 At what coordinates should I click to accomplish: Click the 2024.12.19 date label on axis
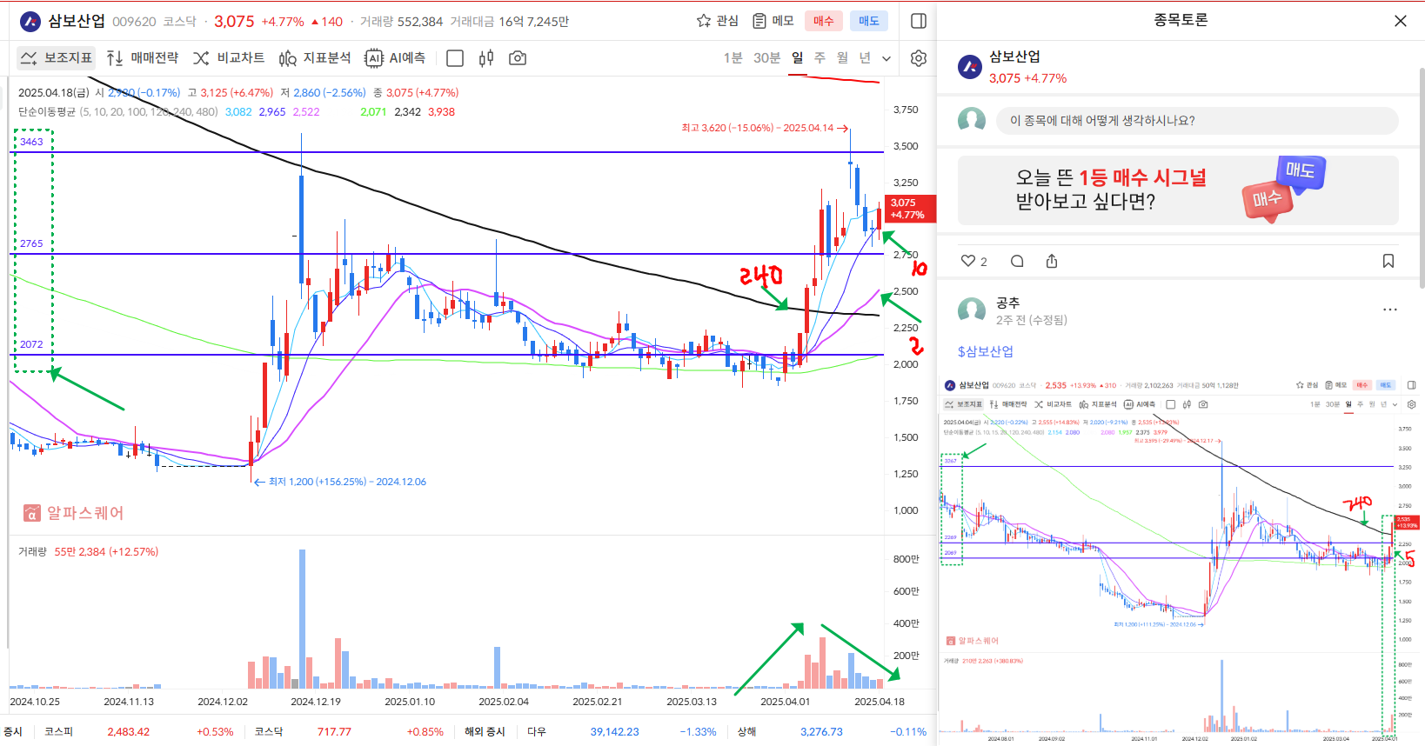pyautogui.click(x=316, y=702)
